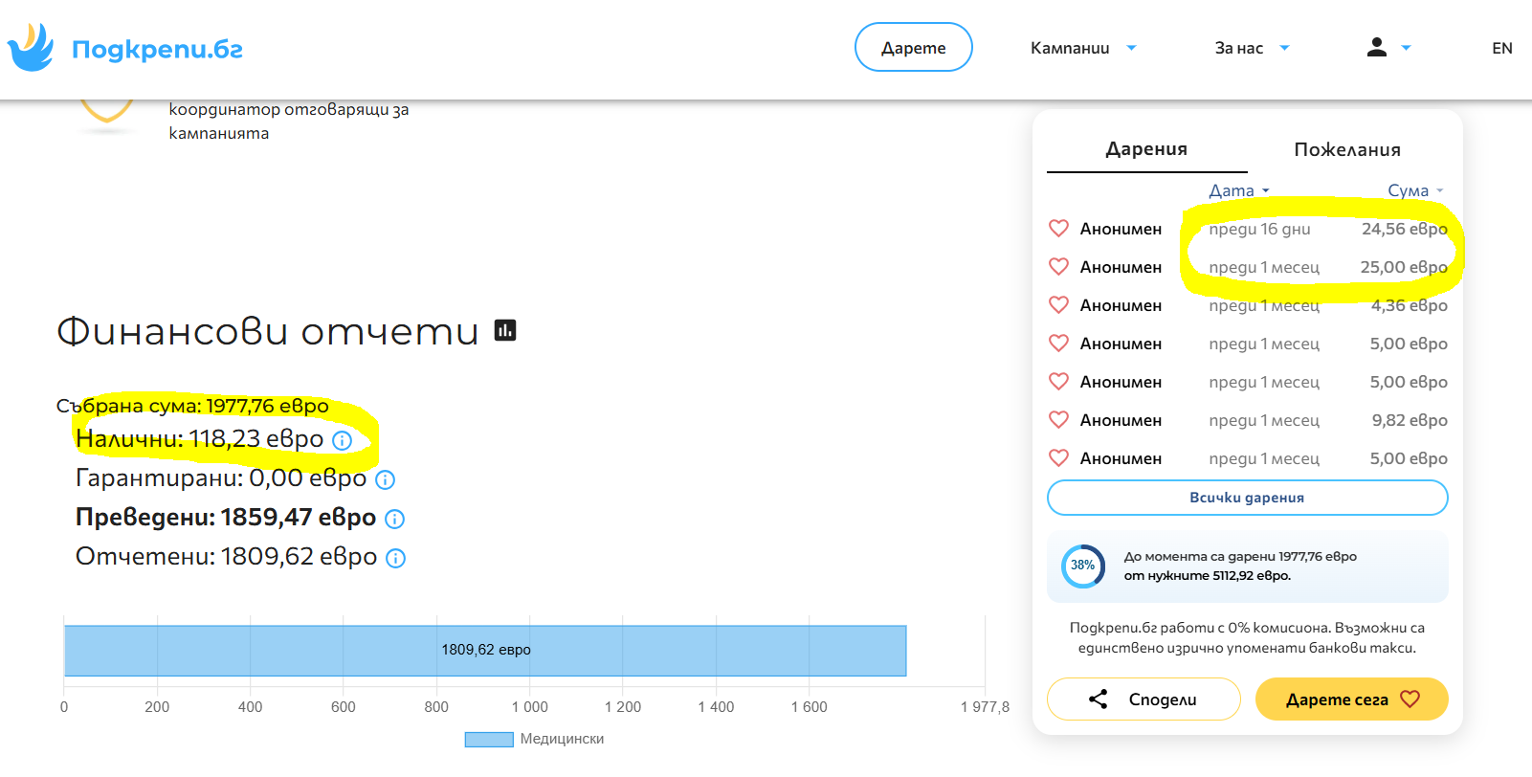
Task: Click the Медицински legend color box
Action: (x=489, y=739)
